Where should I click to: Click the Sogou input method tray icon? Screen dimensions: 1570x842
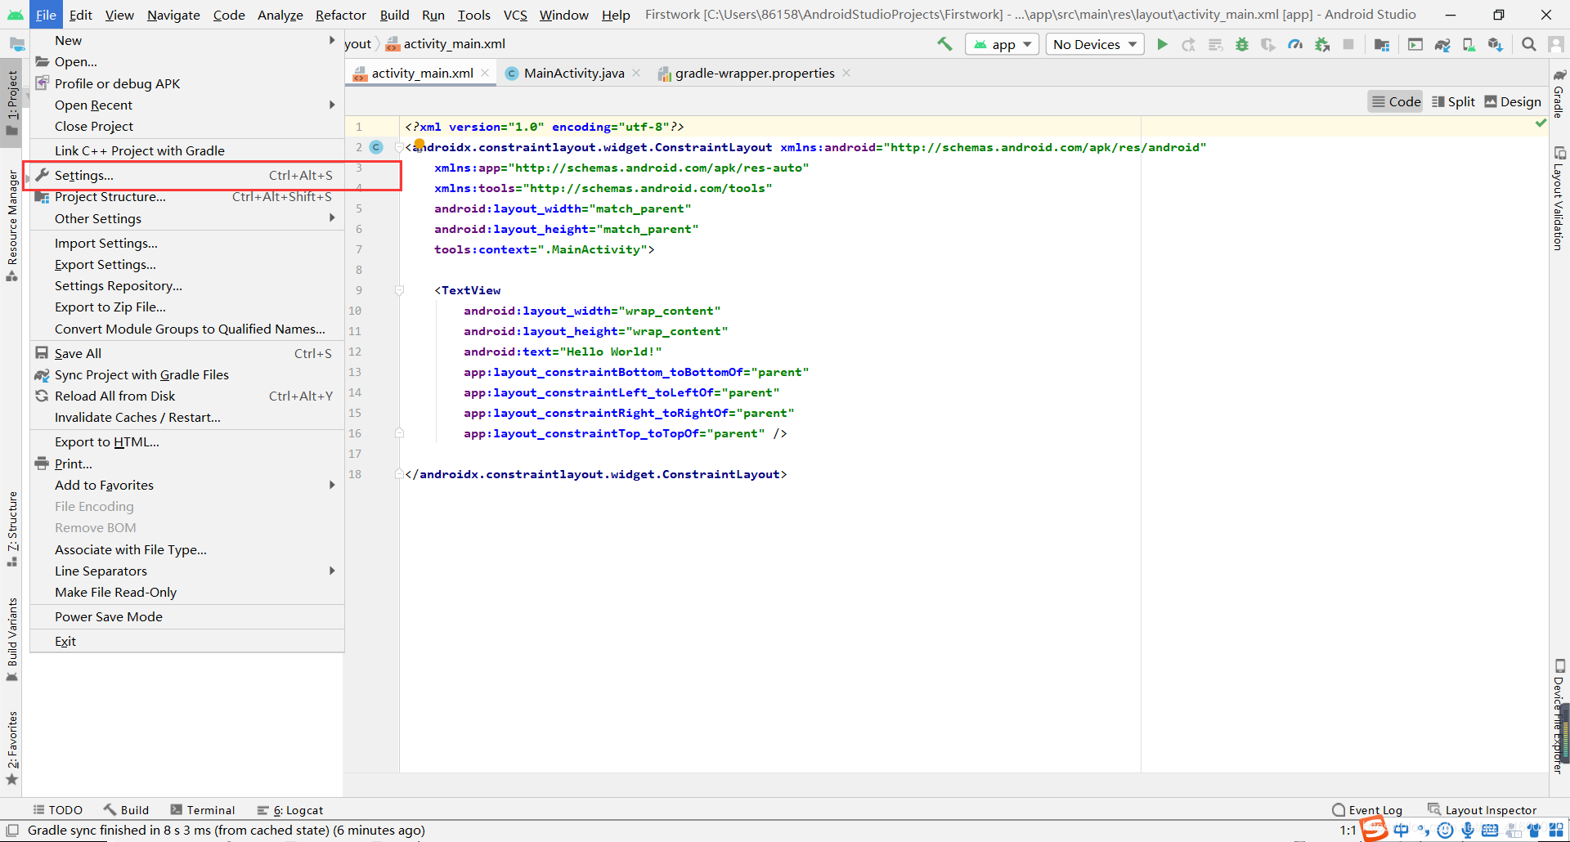pyautogui.click(x=1374, y=829)
